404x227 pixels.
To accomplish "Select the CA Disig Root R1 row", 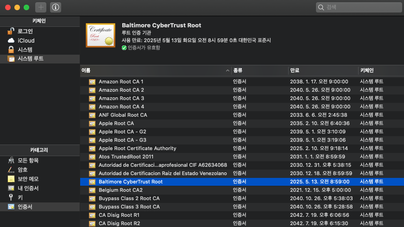I will pyautogui.click(x=242, y=215).
